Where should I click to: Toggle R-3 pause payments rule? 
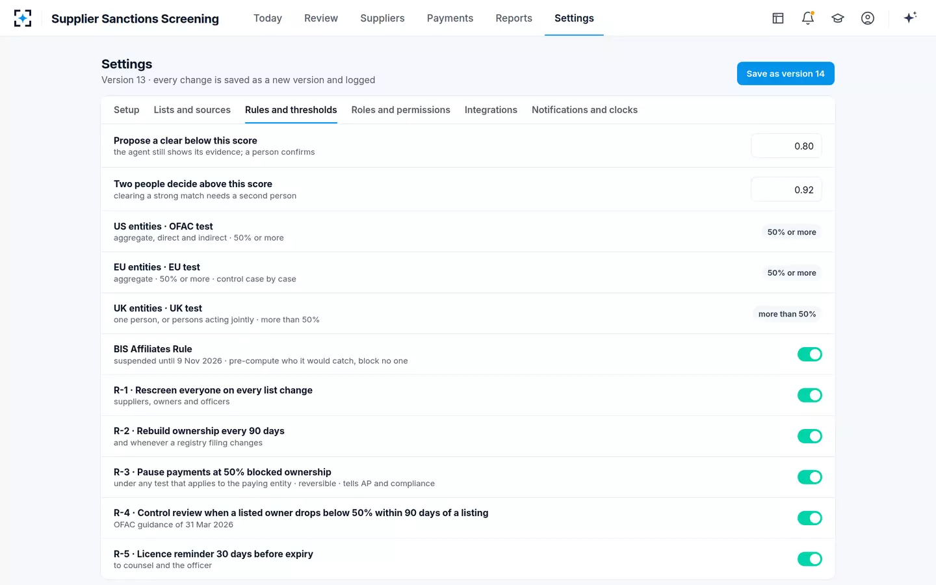[x=810, y=477]
